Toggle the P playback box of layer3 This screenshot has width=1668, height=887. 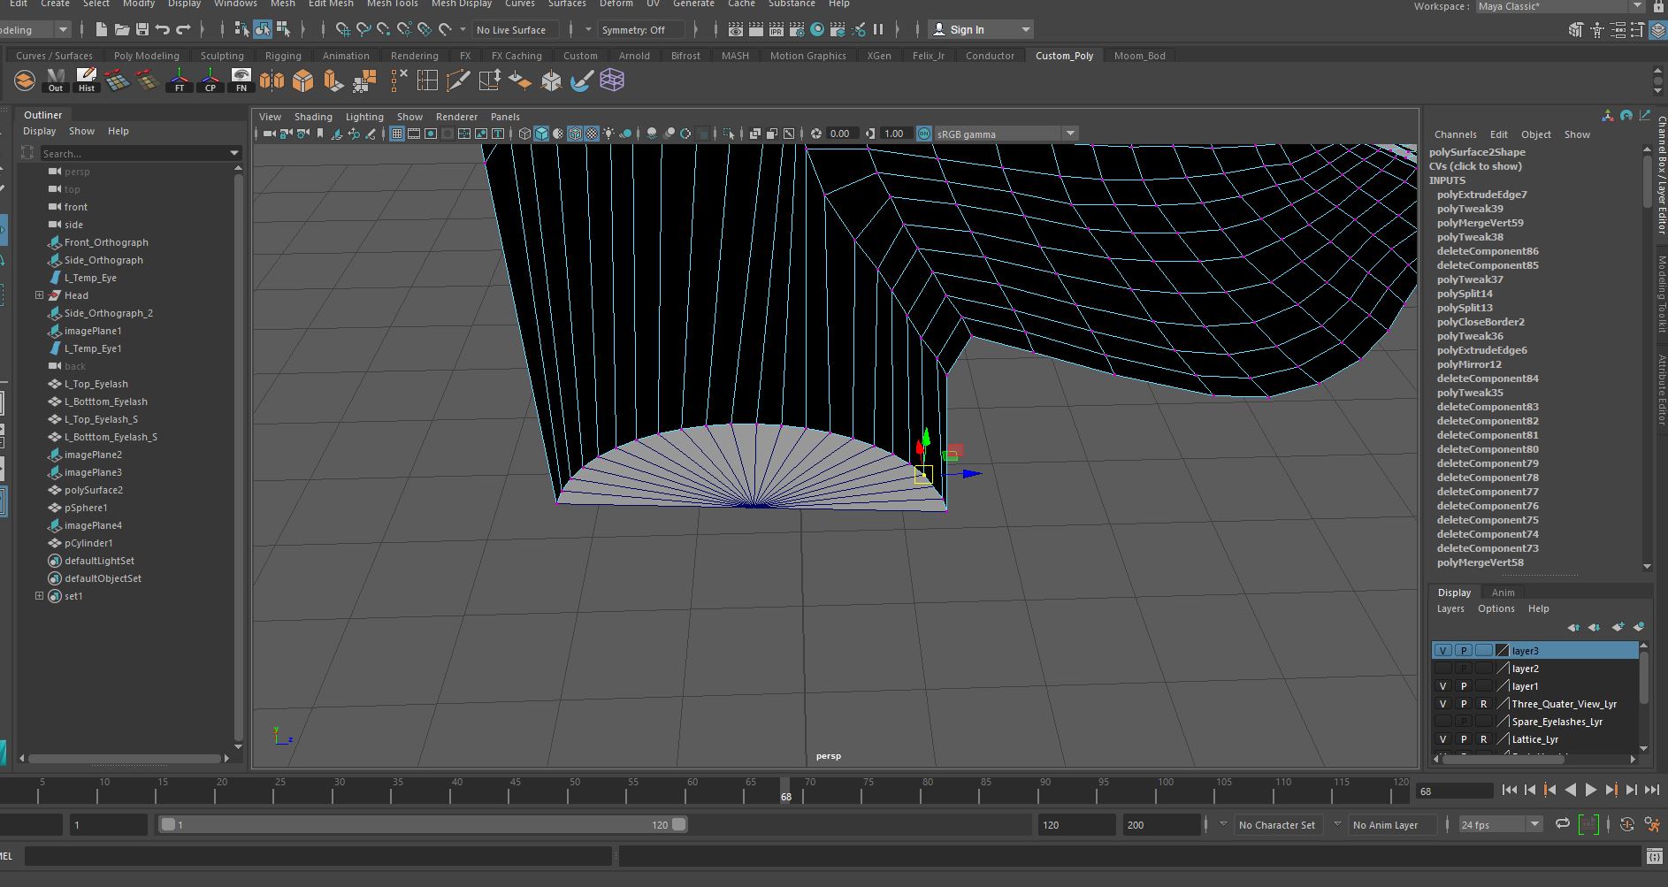1463,651
